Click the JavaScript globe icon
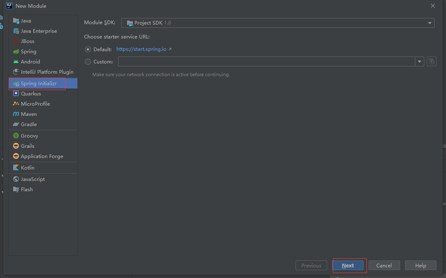 [x=16, y=179]
